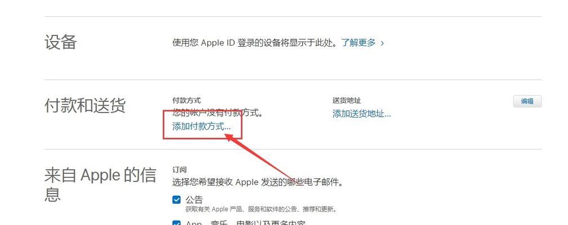Screen dimensions: 568x225
Task: Click the 获取有关 Apple 产品 description text
Action: coord(261,209)
